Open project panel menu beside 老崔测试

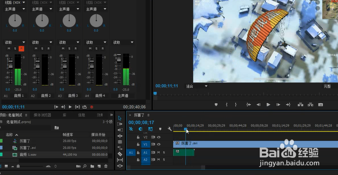point(26,115)
